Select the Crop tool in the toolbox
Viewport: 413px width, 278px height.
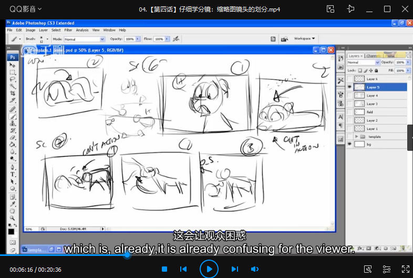click(x=13, y=93)
